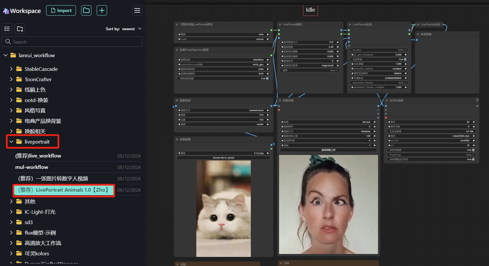
Task: Open the 面部检测 blazeface combo selector
Action: pos(223,59)
